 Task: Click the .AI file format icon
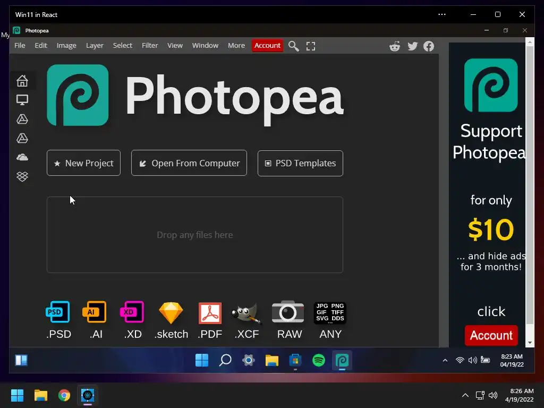[x=95, y=311]
